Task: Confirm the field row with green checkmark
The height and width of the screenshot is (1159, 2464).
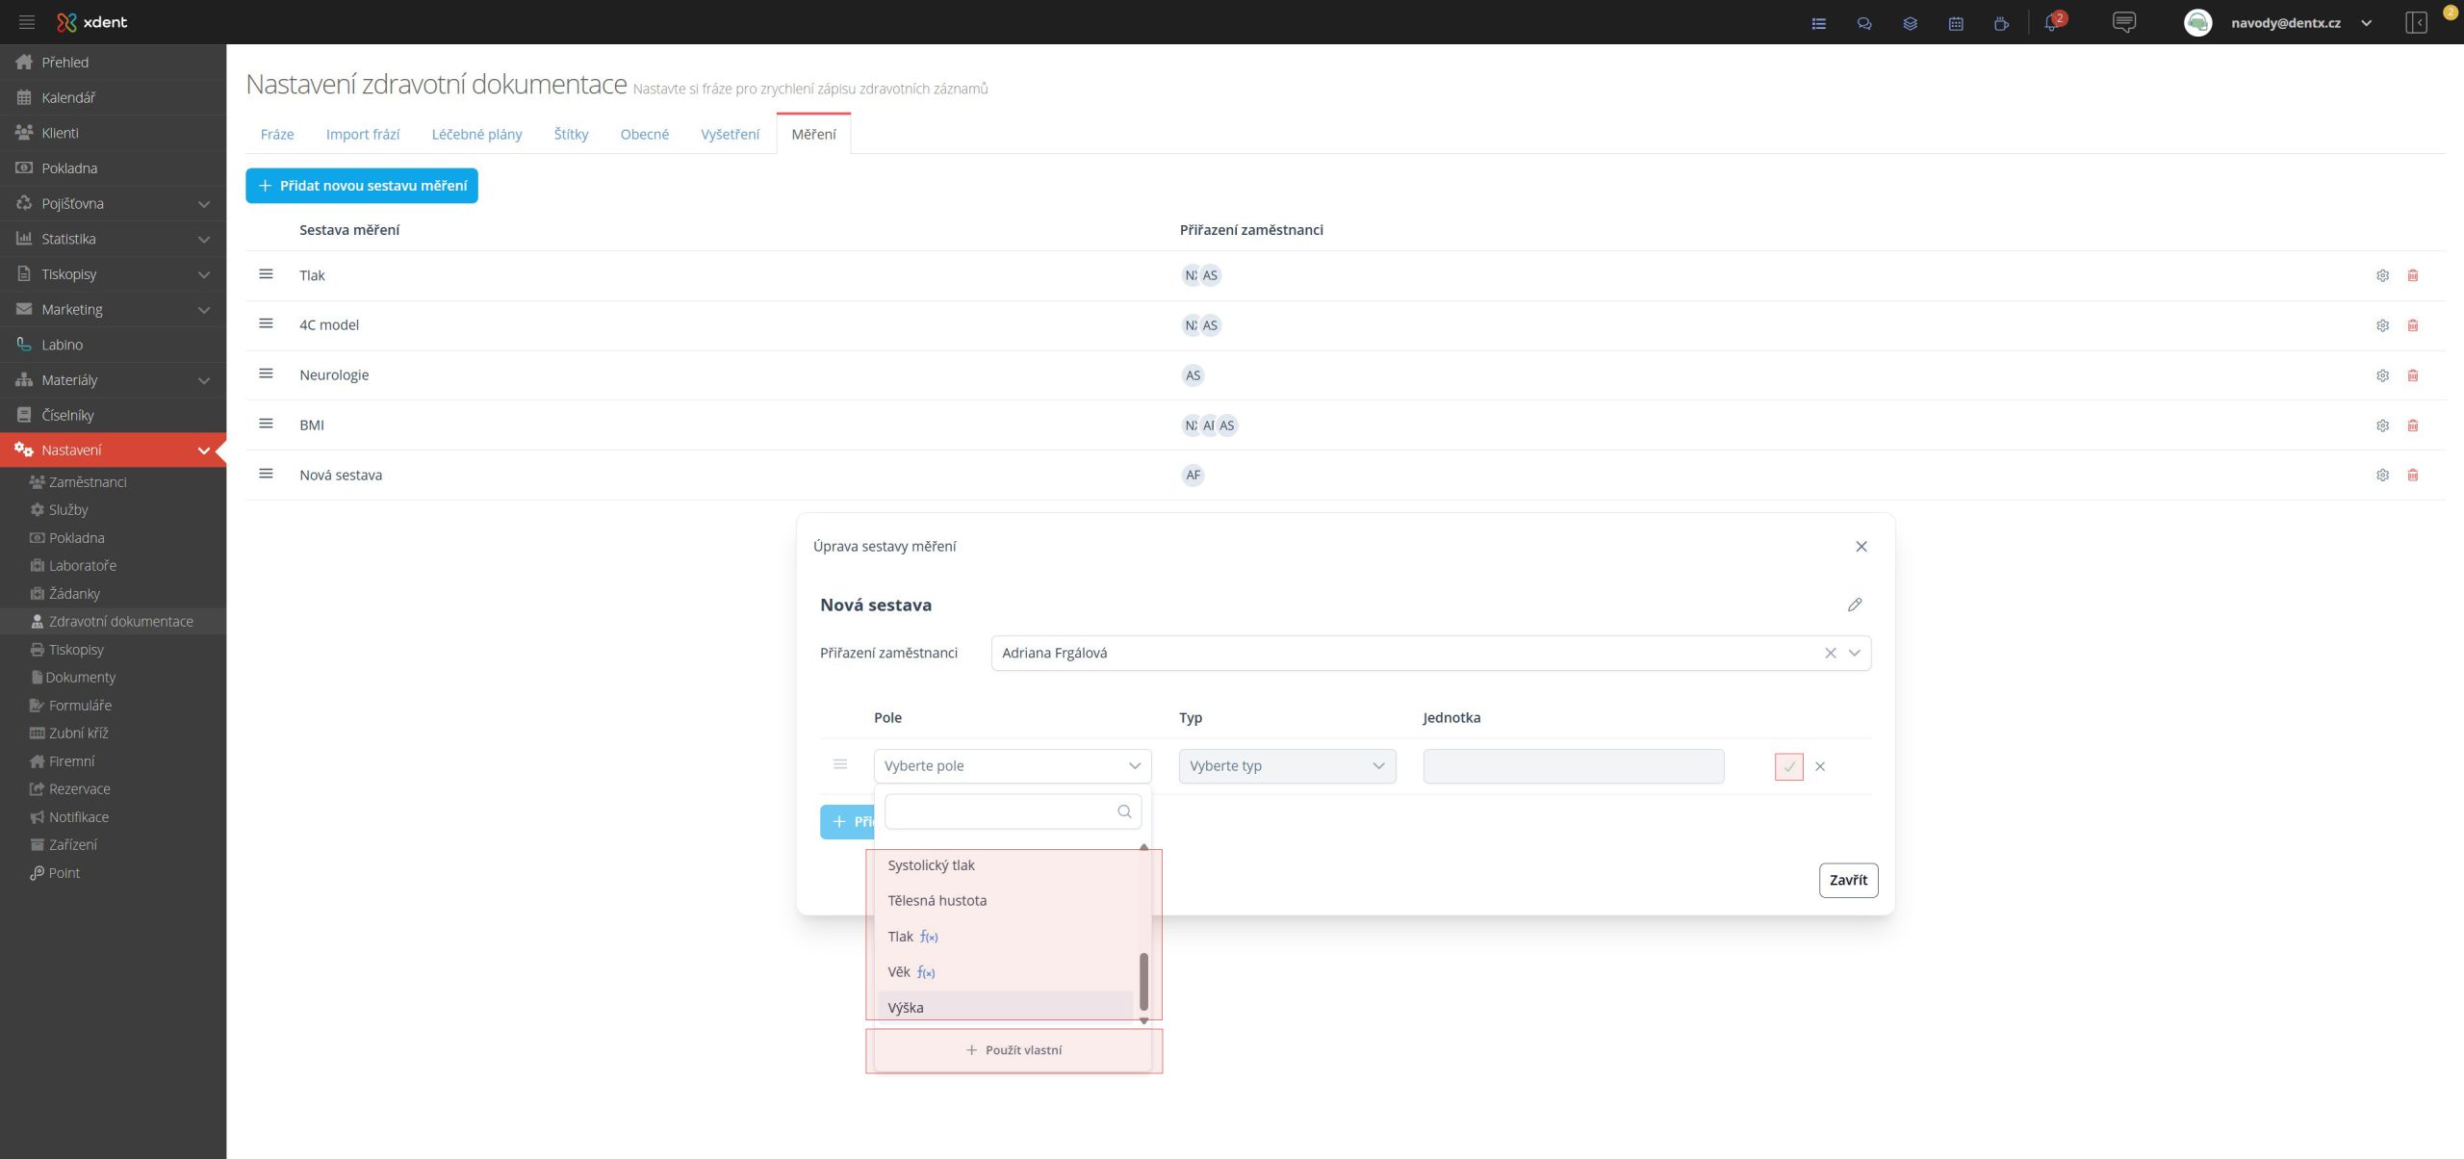Action: click(1788, 766)
